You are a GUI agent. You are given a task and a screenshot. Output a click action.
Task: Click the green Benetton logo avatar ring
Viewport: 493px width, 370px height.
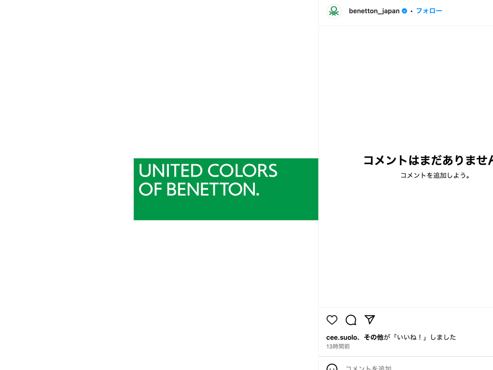334,11
